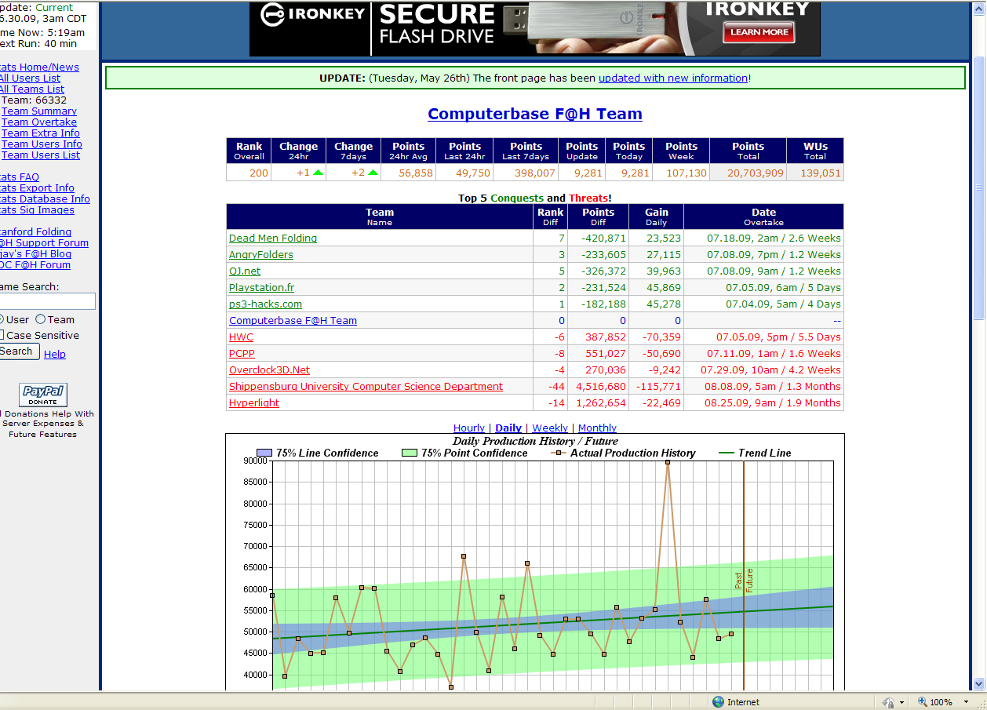Open Team Extra Info in sidebar
The image size is (987, 710).
41,133
